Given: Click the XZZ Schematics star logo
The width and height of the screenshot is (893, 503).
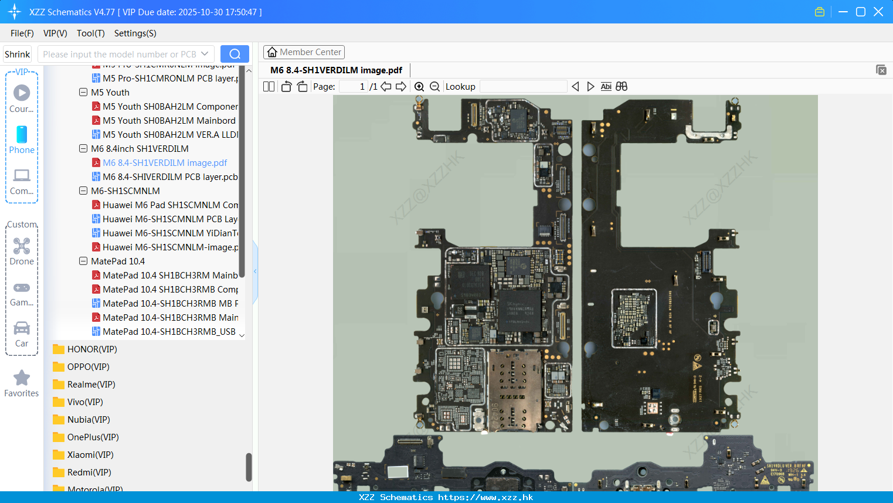Looking at the screenshot, I should 15,12.
